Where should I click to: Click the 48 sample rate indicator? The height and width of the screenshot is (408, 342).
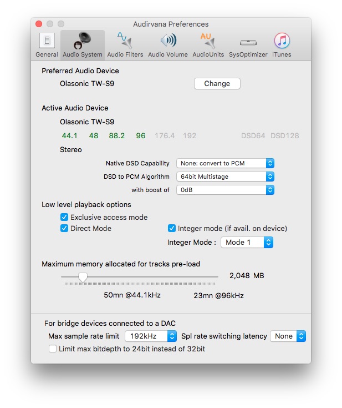click(94, 135)
